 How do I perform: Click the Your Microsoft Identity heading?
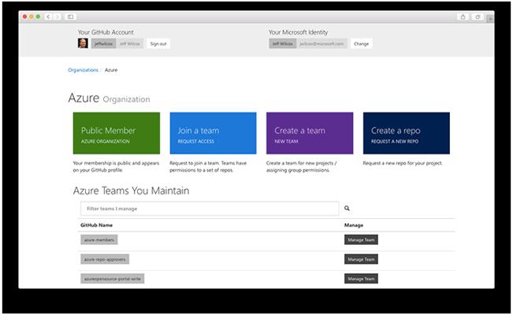pos(298,32)
